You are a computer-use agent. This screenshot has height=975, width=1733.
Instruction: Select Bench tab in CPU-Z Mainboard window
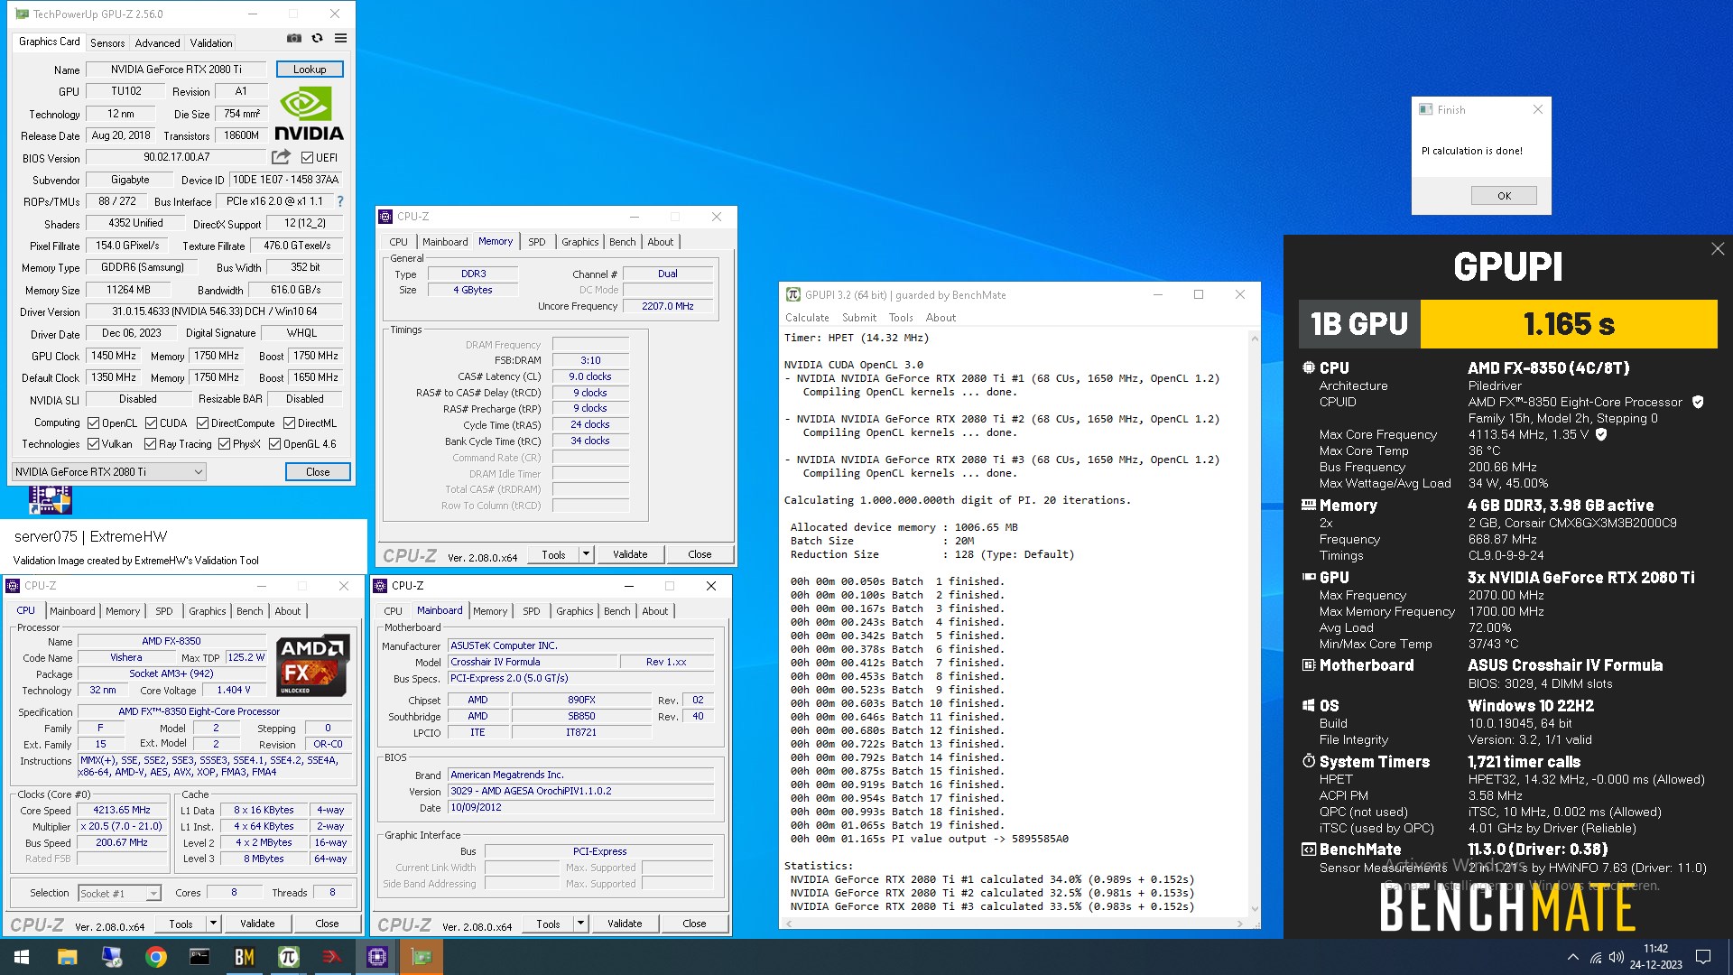tap(617, 611)
